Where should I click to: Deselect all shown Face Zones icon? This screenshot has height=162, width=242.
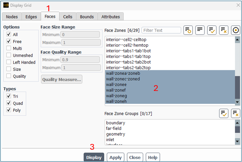tap(224, 30)
